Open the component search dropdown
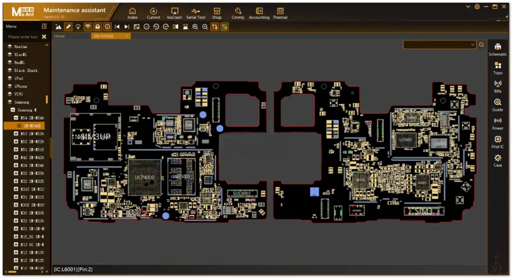This screenshot has width=512, height=278. pos(473,45)
